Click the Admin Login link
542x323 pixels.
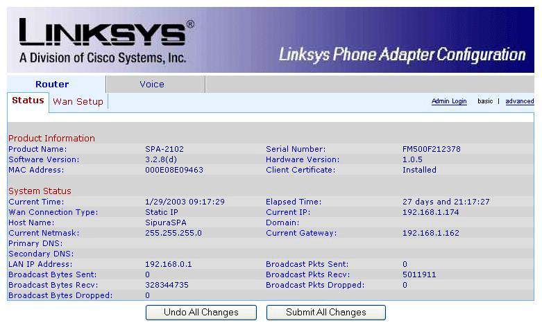(x=449, y=101)
